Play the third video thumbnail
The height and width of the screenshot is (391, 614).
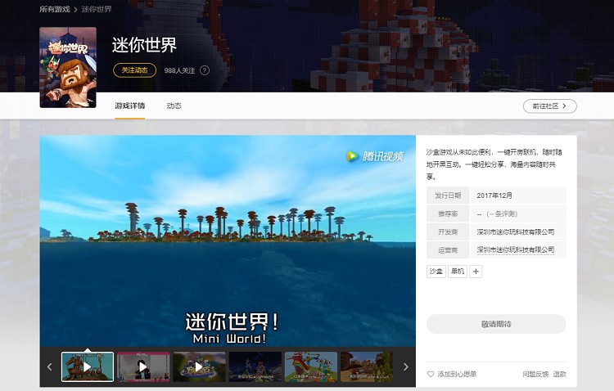pos(199,366)
